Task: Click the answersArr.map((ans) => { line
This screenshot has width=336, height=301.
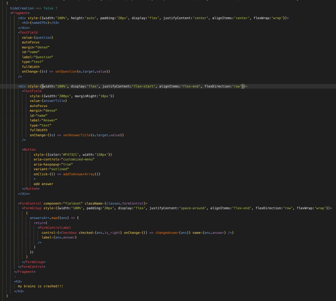Action: coord(54,218)
